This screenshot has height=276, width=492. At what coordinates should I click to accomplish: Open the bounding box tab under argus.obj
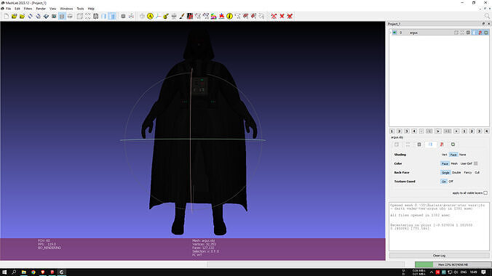coord(397,145)
